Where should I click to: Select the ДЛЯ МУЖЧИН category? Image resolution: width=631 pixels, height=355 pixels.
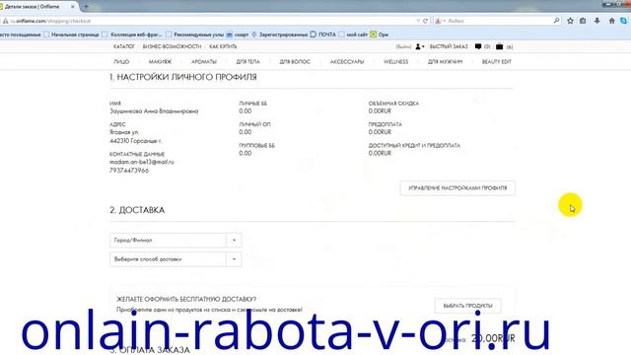click(x=445, y=62)
